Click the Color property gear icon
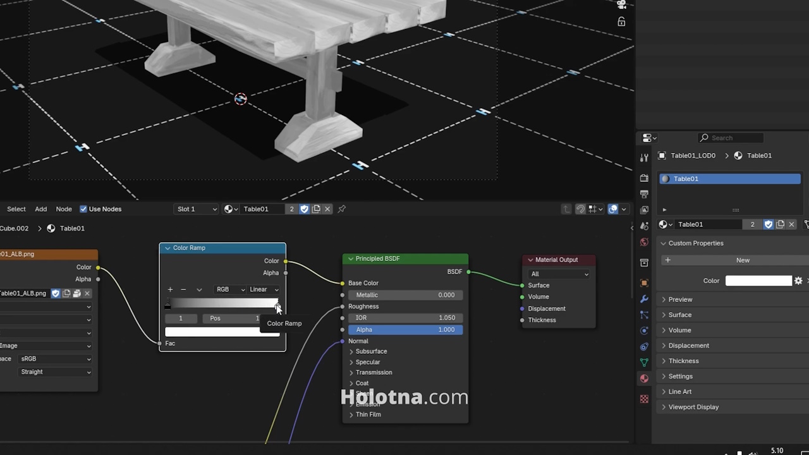Image resolution: width=809 pixels, height=455 pixels. (798, 281)
